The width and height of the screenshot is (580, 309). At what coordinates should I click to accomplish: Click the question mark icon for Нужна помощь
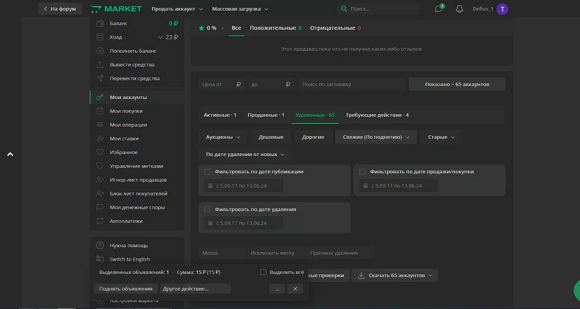coord(100,245)
